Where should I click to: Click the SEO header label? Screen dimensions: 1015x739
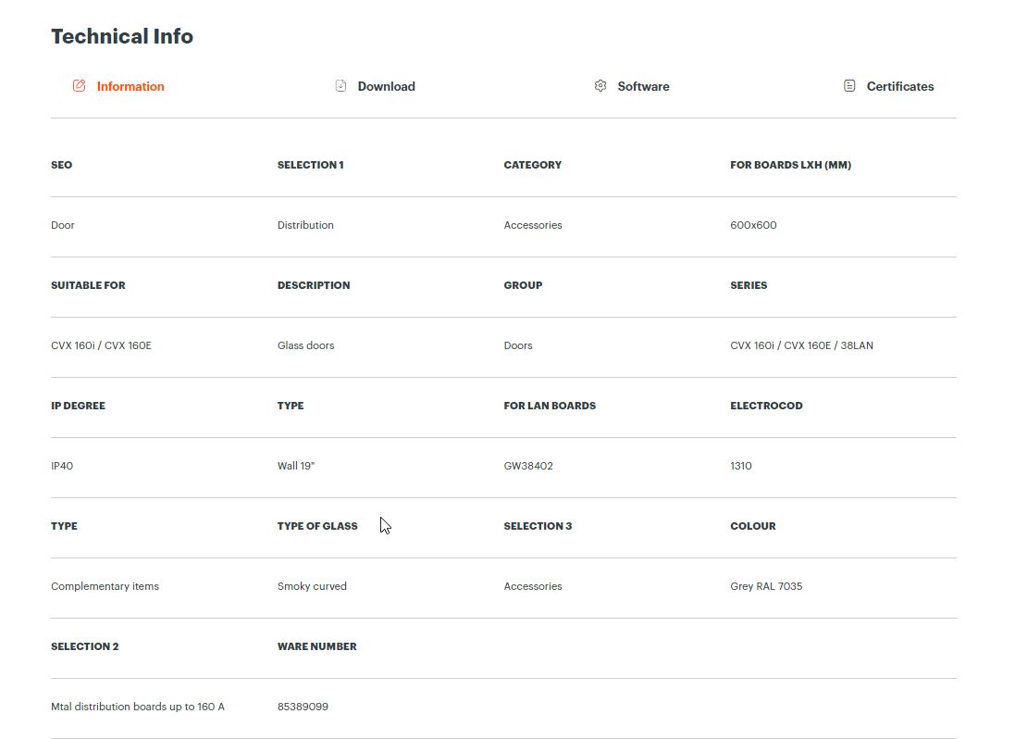[61, 165]
